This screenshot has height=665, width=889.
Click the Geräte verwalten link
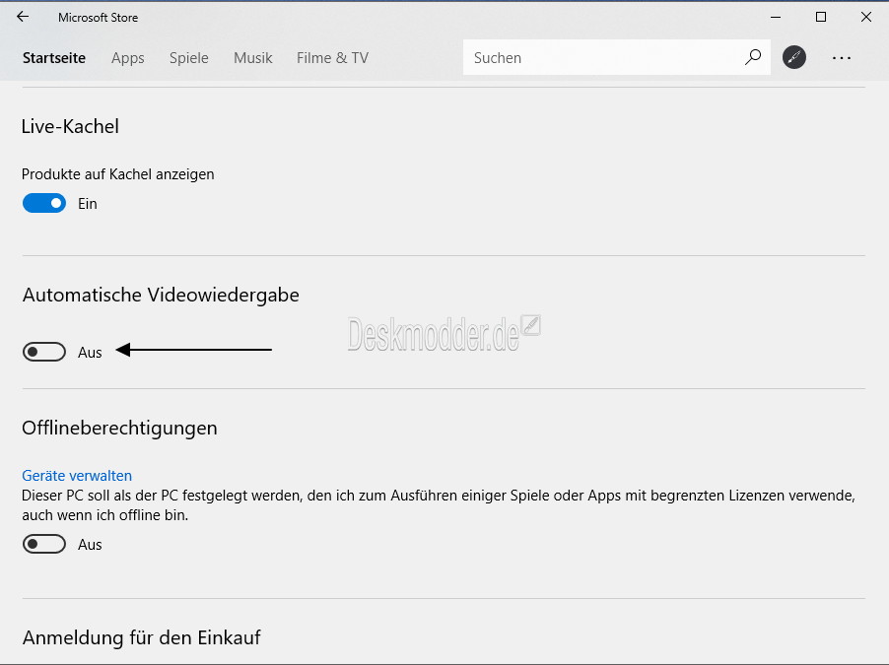click(x=77, y=476)
